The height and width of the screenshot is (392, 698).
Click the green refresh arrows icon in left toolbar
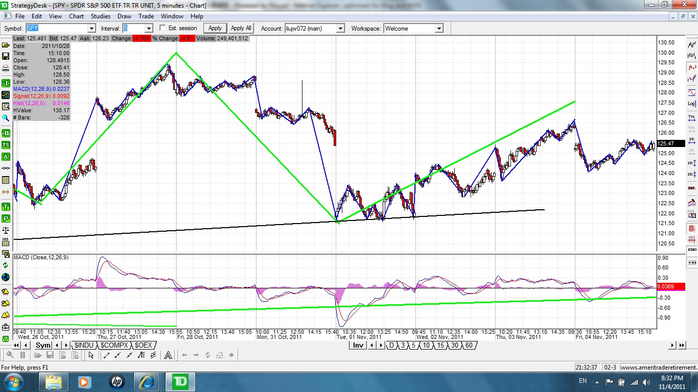click(6, 265)
